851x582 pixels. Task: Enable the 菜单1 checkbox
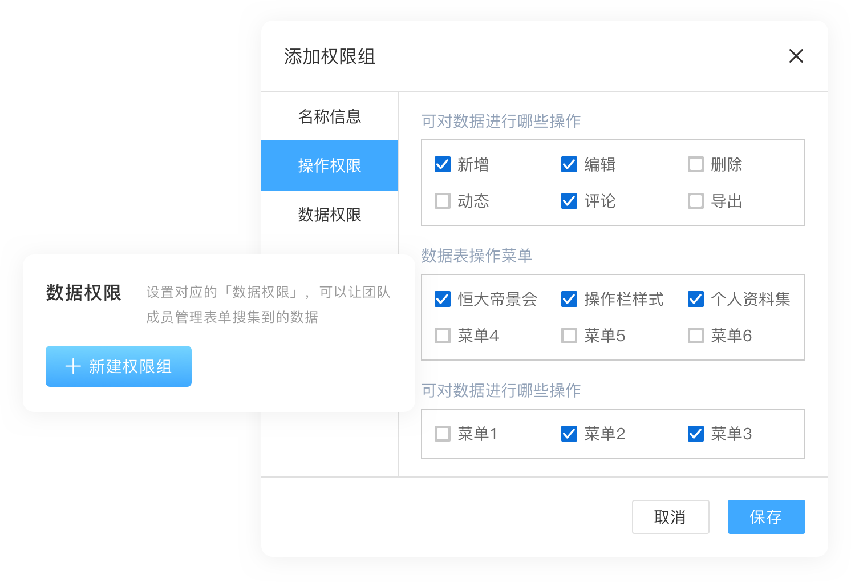[x=442, y=434]
